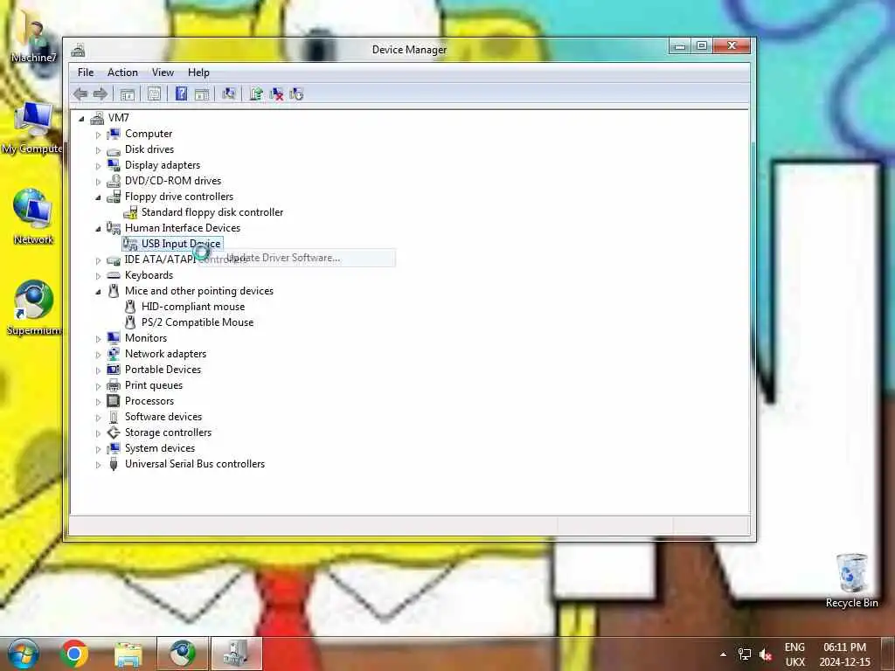Image resolution: width=895 pixels, height=671 pixels.
Task: Collapse the Floppy drive controllers category
Action: click(x=98, y=197)
